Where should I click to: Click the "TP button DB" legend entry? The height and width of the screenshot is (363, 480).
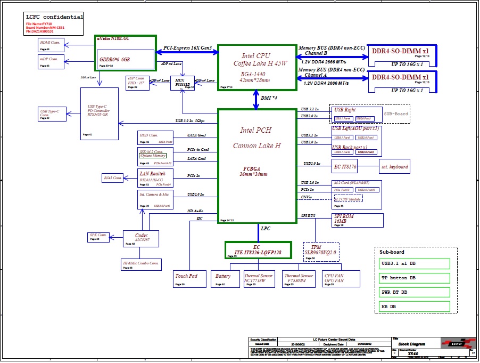point(414,278)
